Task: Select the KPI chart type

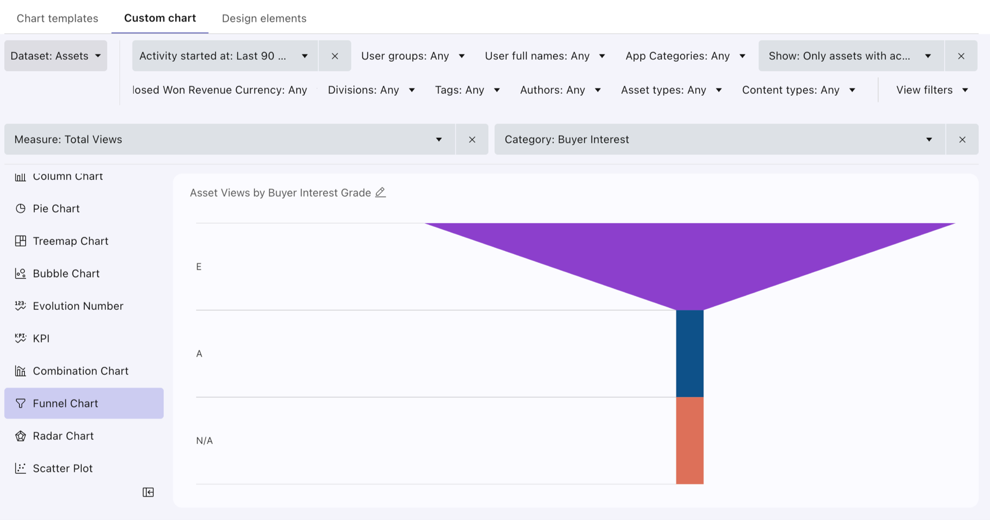Action: (x=84, y=338)
